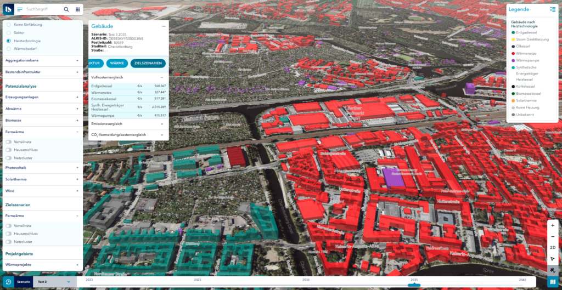This screenshot has width=562, height=290.
Task: Expand the Photovoltaik section
Action: click(77, 168)
